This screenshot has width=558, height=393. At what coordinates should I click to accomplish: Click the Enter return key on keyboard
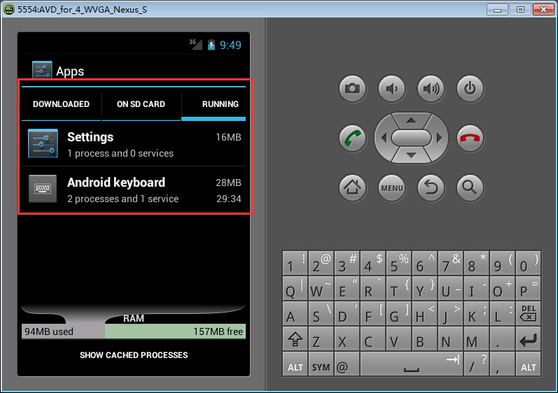pos(528,339)
